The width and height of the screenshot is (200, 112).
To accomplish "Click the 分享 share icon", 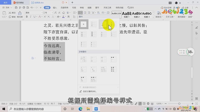I will point(185,8).
